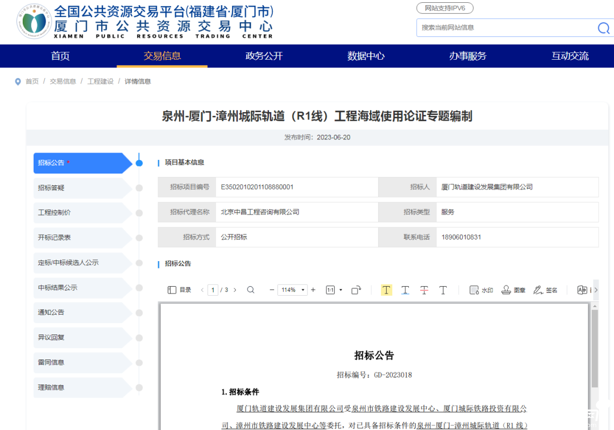Open the 114% zoom level dropdown

(293, 290)
